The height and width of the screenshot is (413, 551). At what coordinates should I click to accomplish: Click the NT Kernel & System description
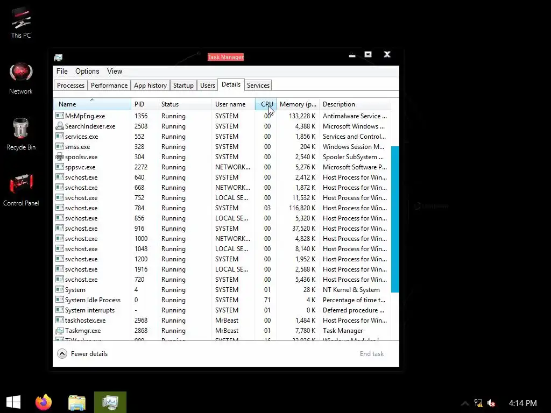coord(351,290)
